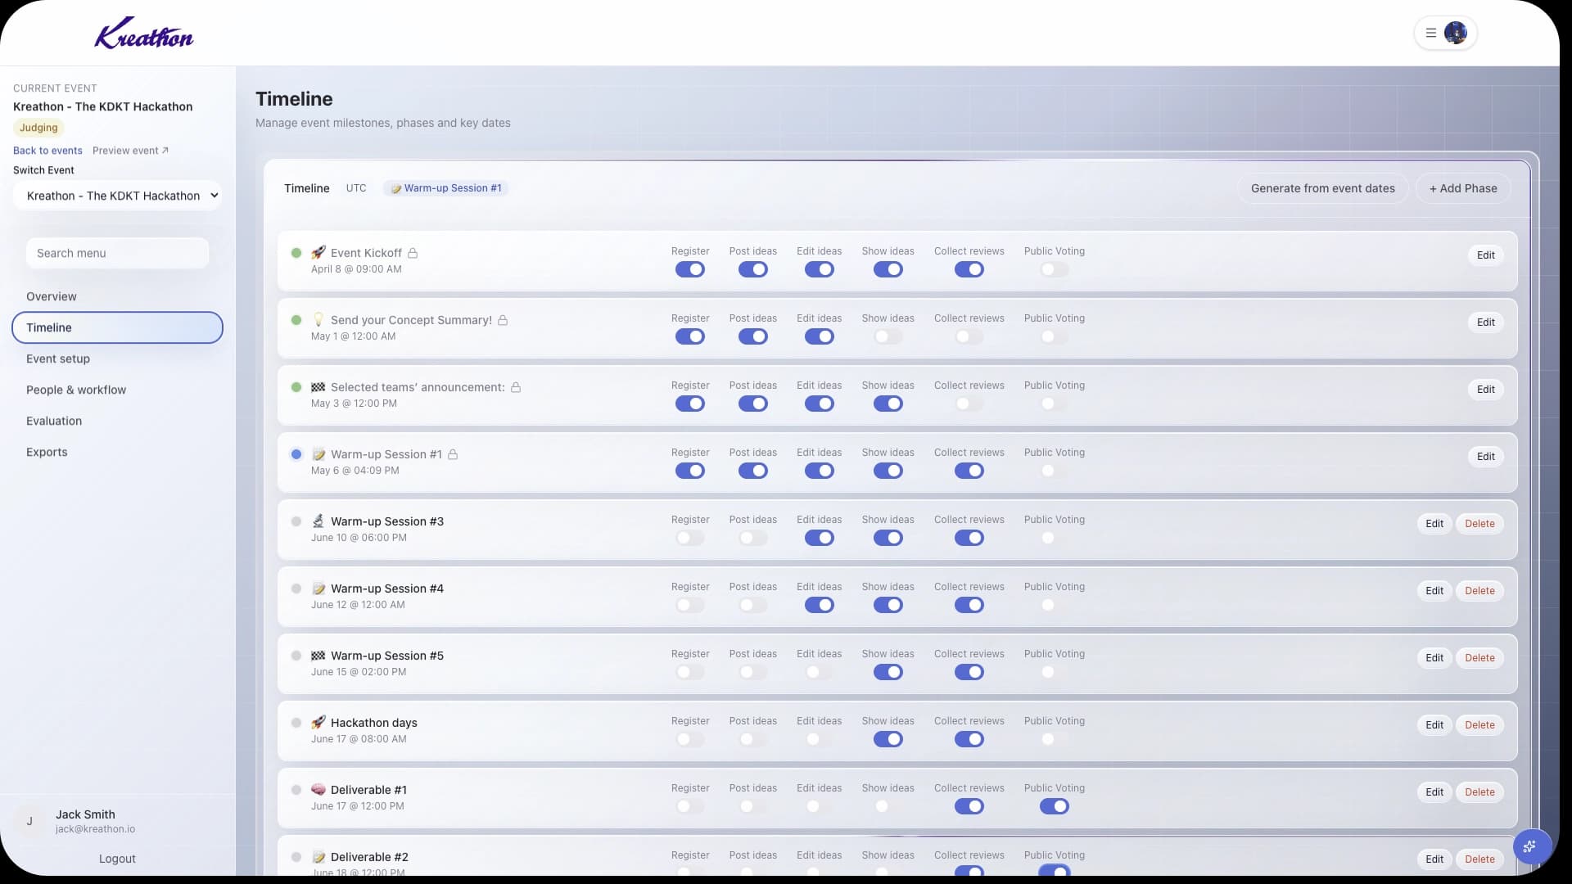Viewport: 1572px width, 884px height.
Task: Disable Show ideas for Warm-up Session #5
Action: 888,672
